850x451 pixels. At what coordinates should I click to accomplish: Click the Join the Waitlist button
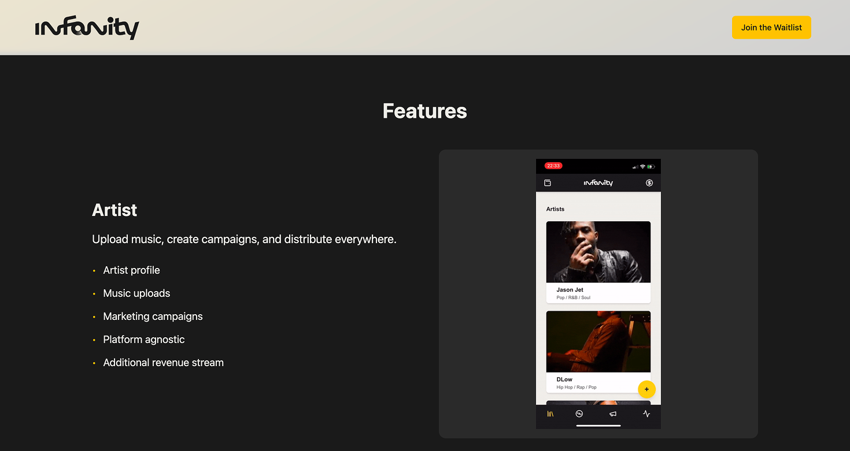[771, 27]
